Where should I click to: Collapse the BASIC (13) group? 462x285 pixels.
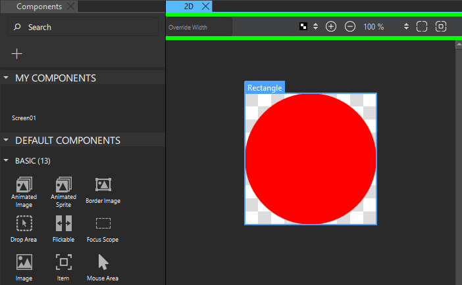point(6,160)
